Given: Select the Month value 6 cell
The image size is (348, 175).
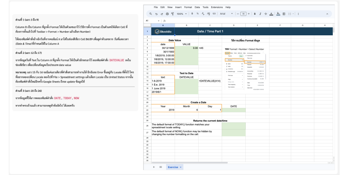Looking at the screenshot, I should pyautogui.click(x=187, y=110).
